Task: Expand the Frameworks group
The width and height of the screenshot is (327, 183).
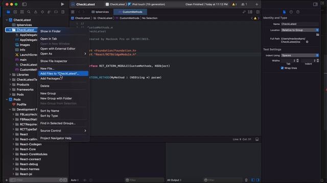Action: tap(10, 89)
